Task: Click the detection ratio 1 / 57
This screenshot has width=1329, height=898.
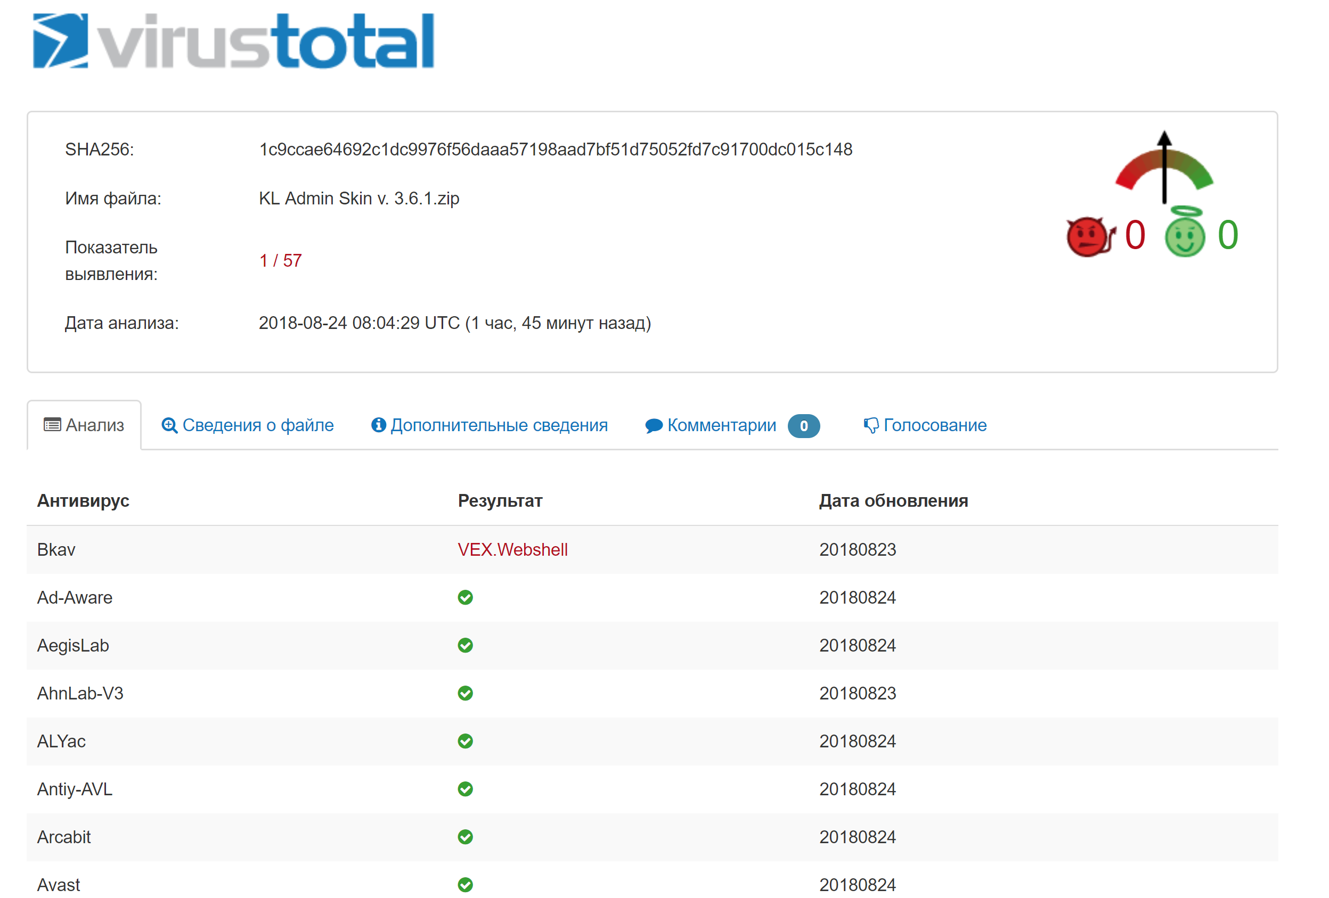Action: click(x=280, y=261)
